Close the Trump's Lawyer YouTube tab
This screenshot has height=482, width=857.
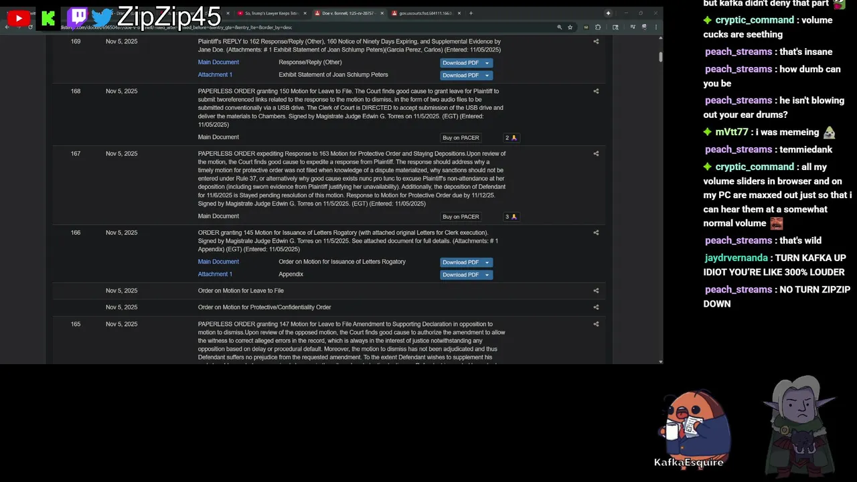click(305, 13)
